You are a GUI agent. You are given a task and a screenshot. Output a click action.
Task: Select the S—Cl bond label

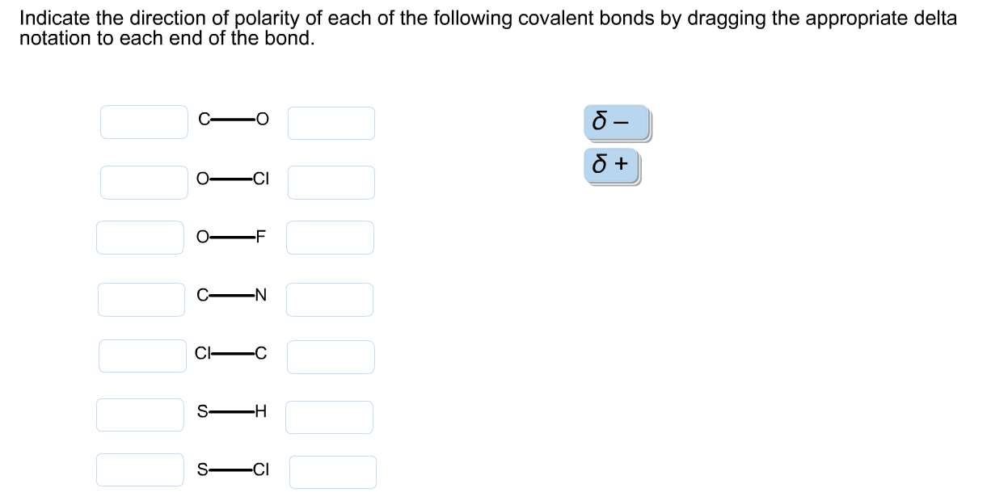point(232,469)
